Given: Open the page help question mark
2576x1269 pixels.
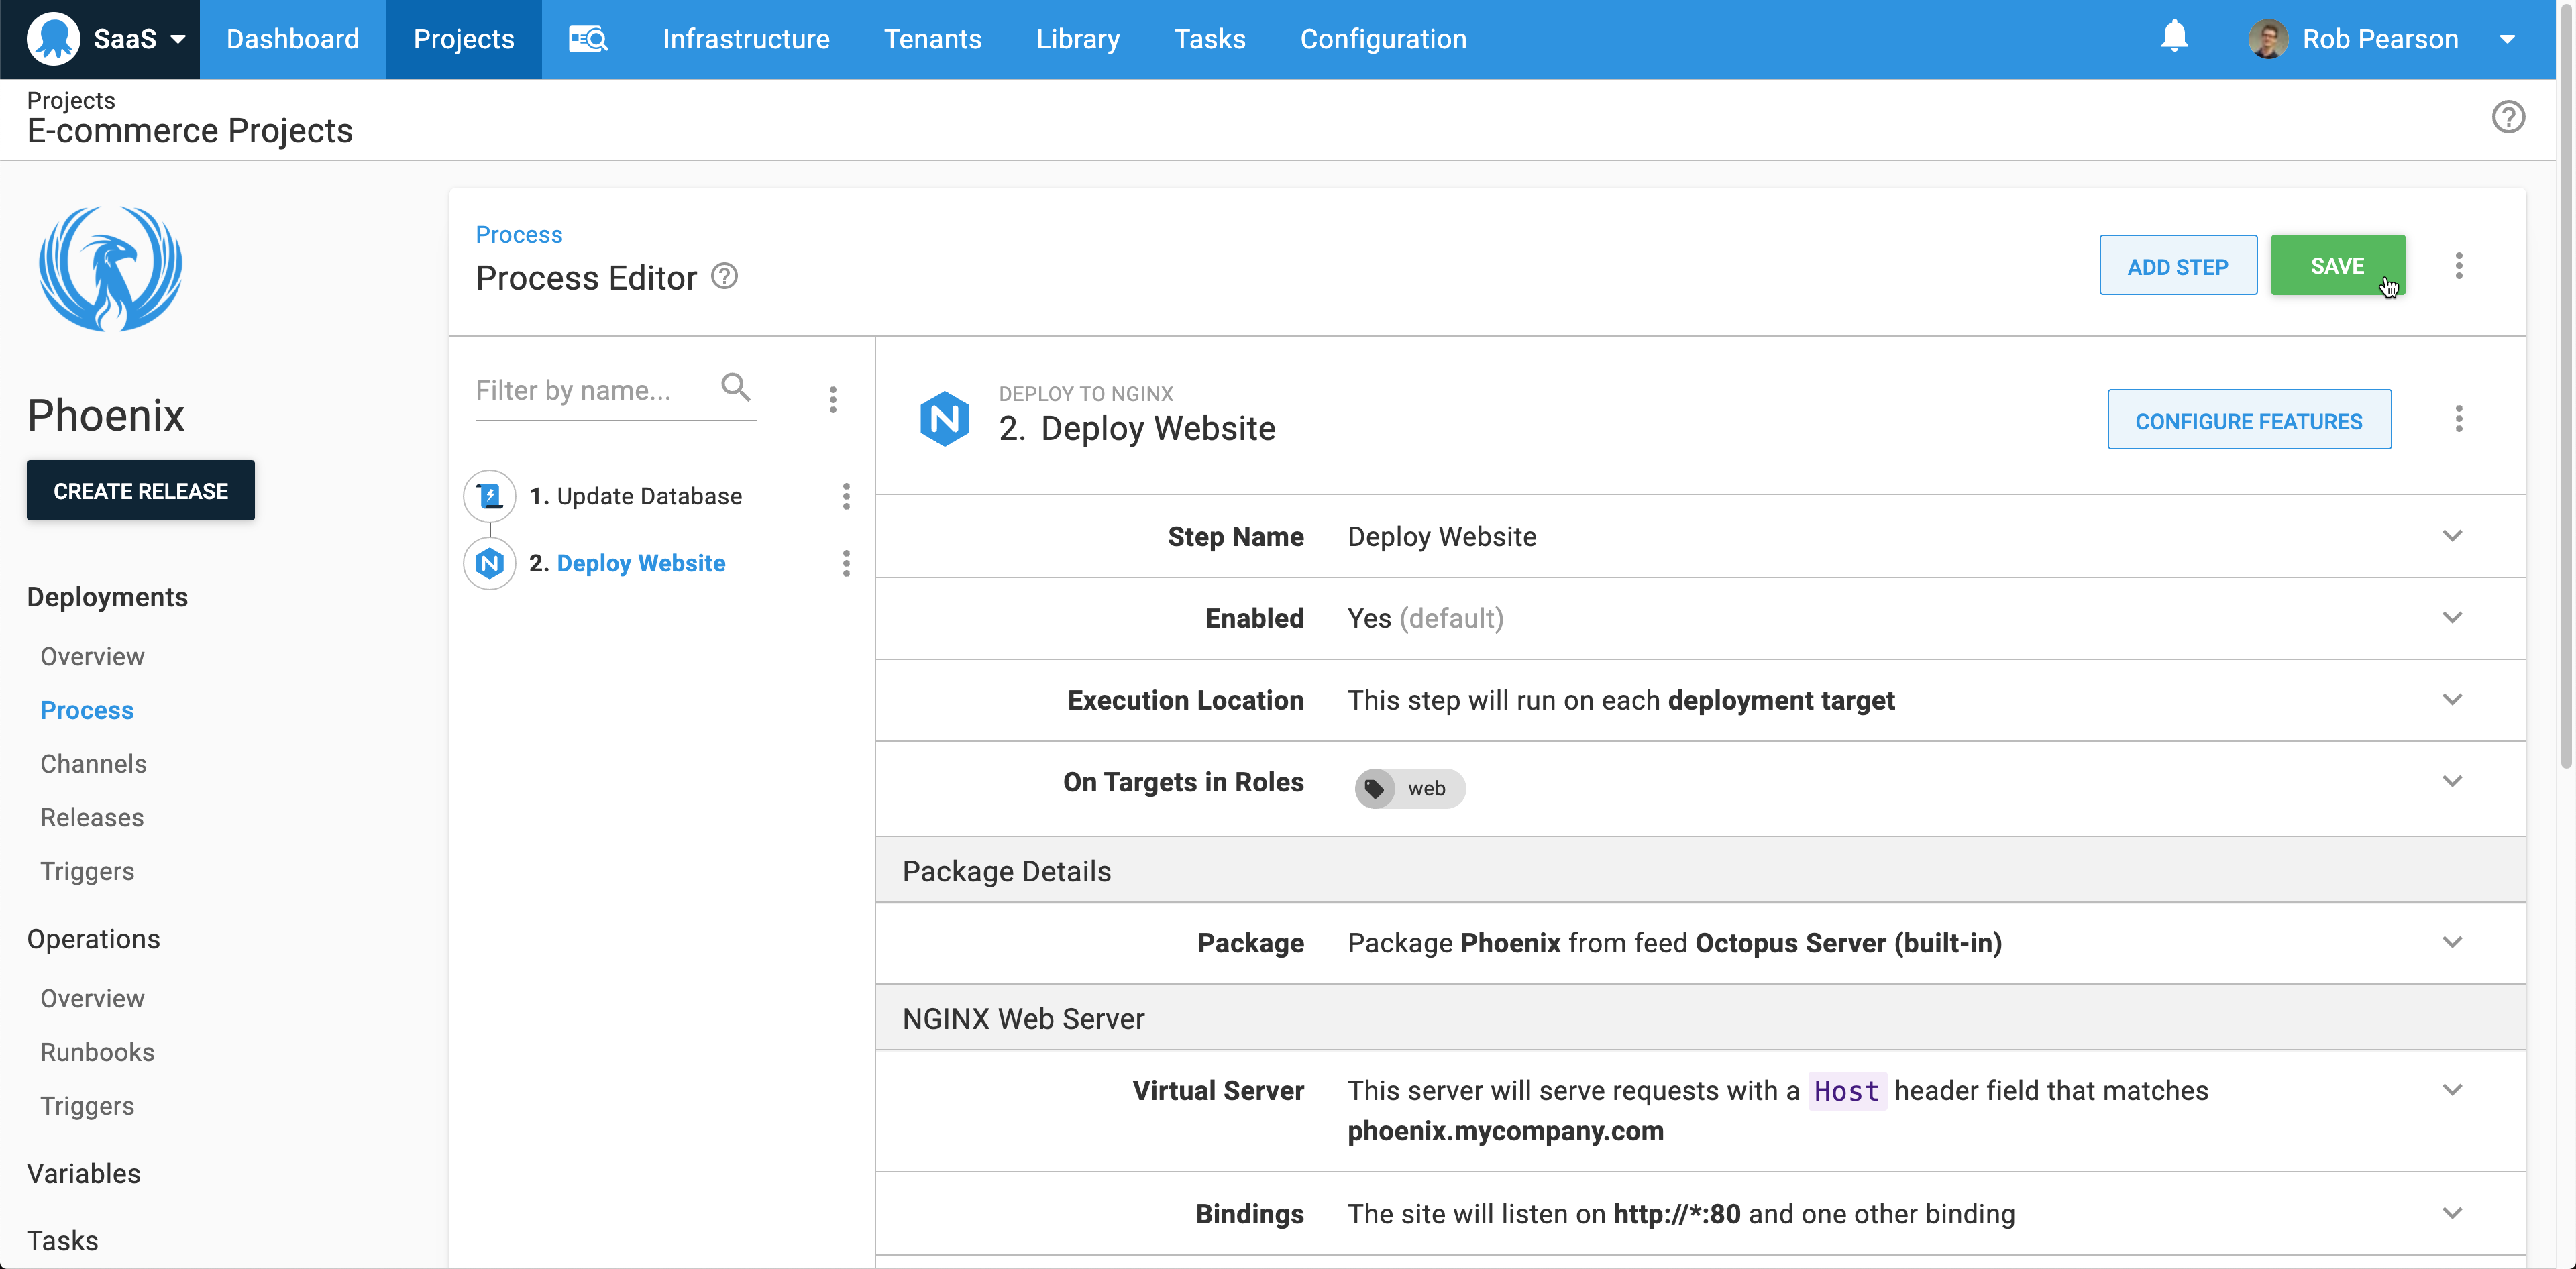Looking at the screenshot, I should click(2509, 117).
